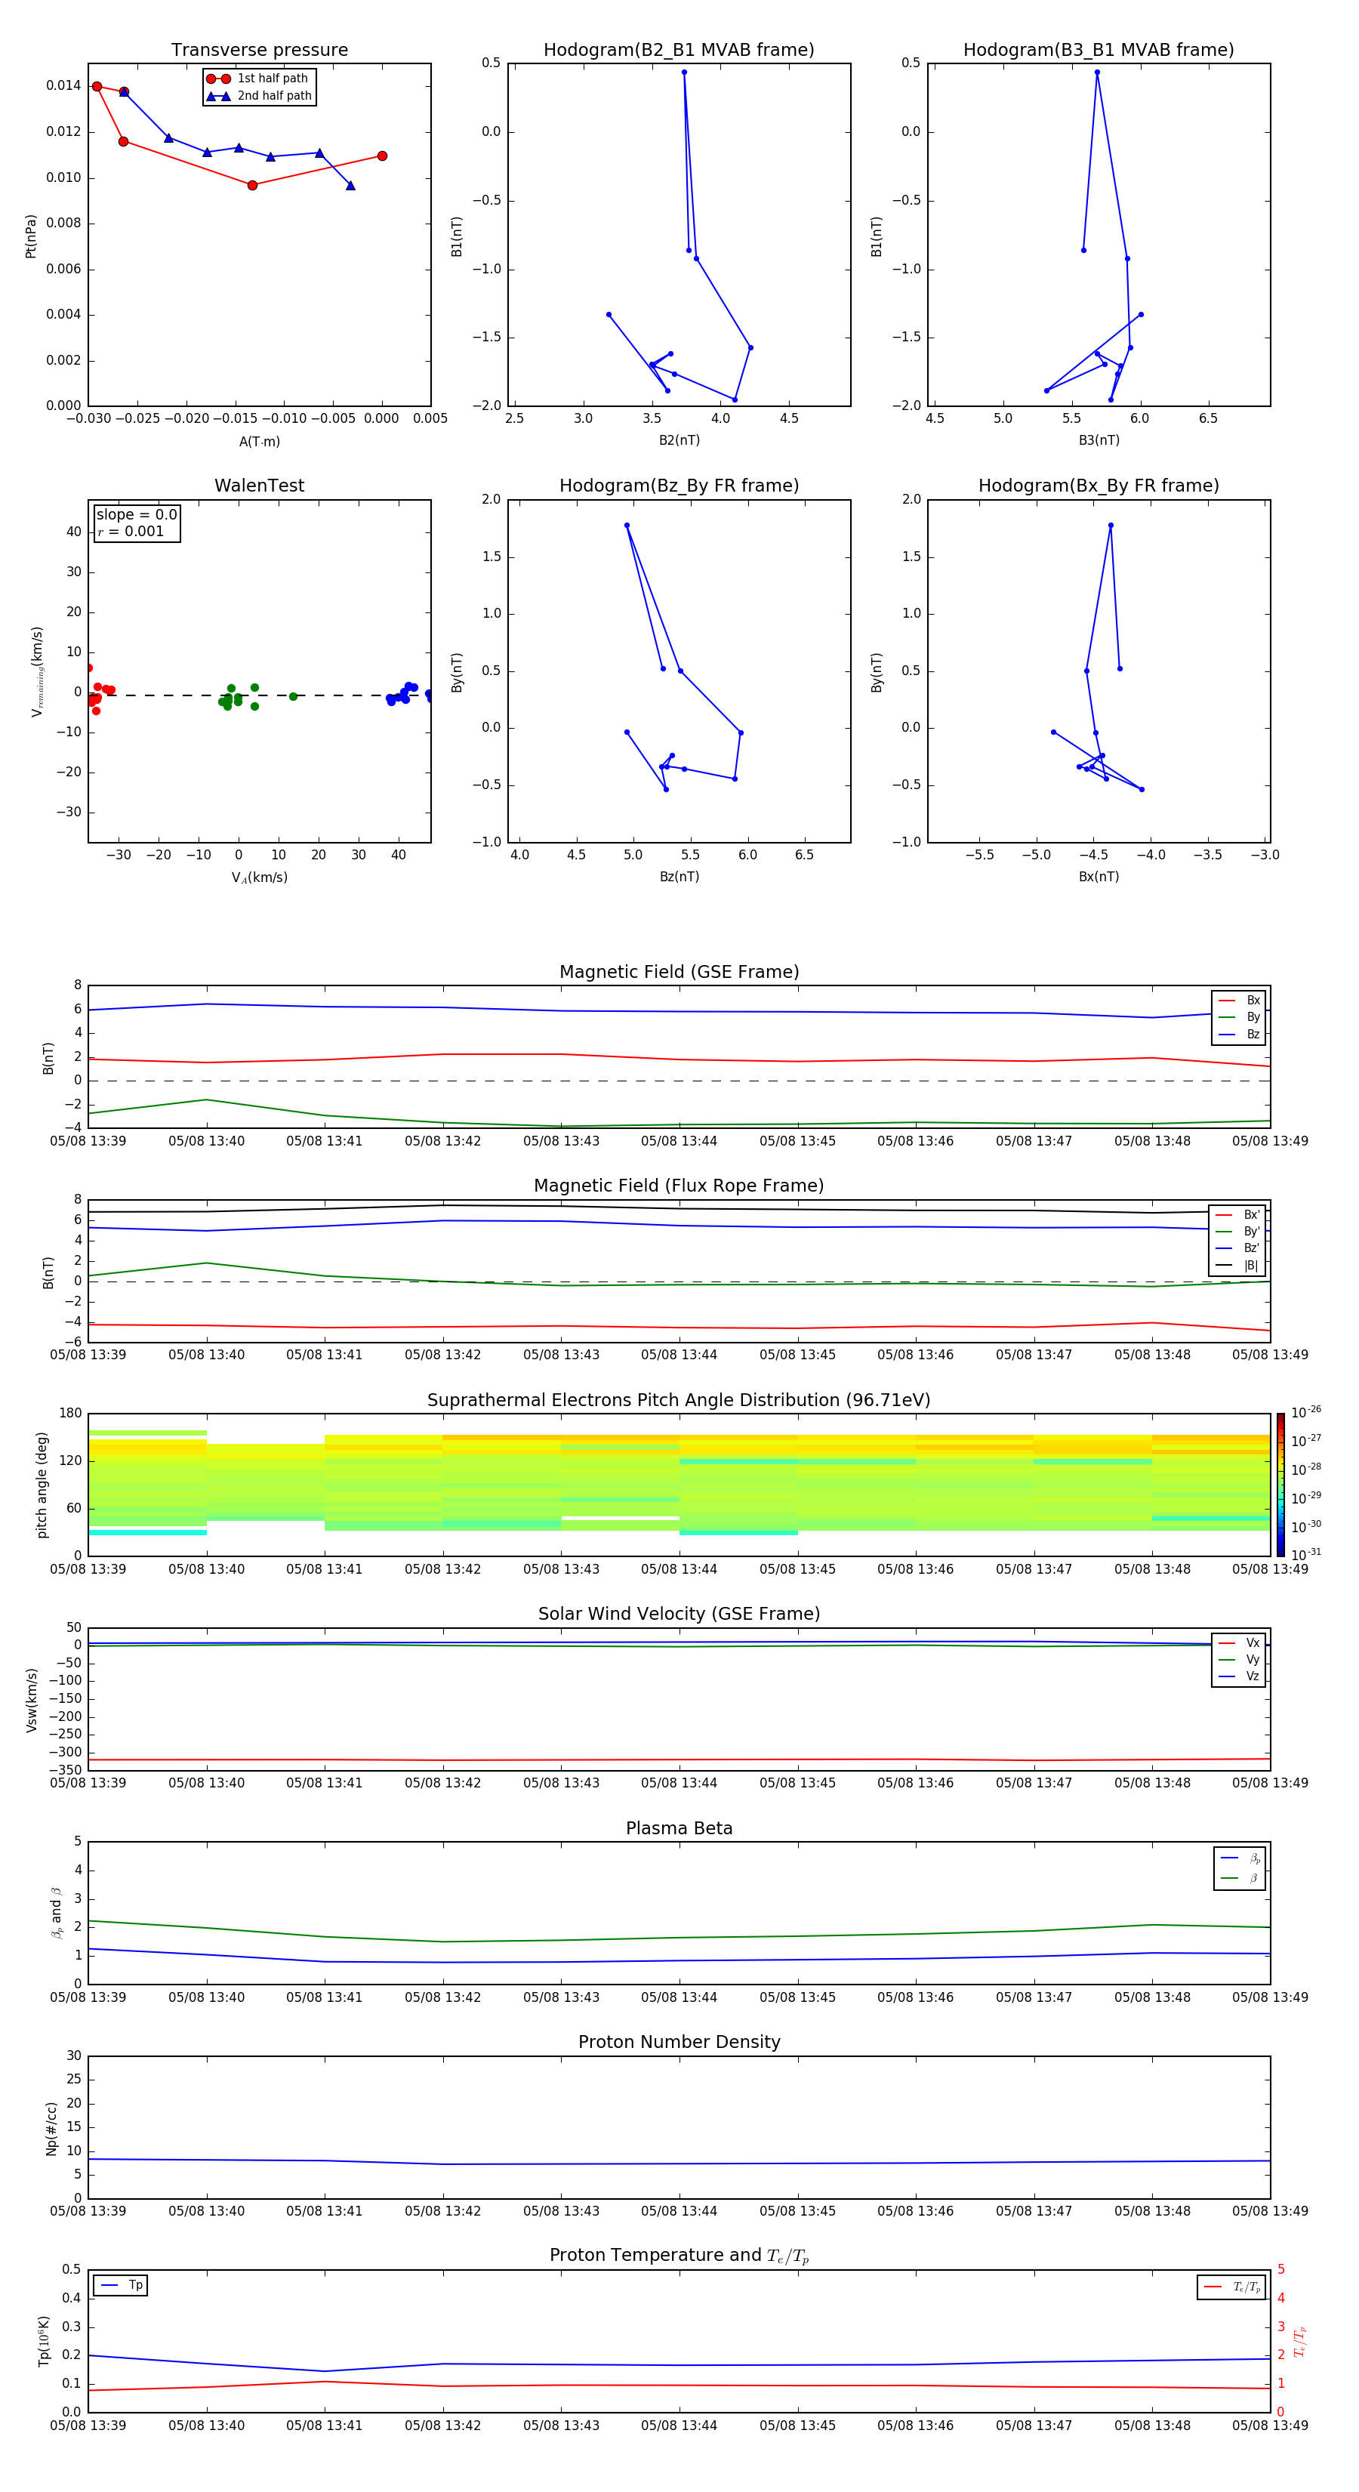
Task: Click the 'Hodogram(Bx_By FR frame)' title
Action: tap(1099, 486)
